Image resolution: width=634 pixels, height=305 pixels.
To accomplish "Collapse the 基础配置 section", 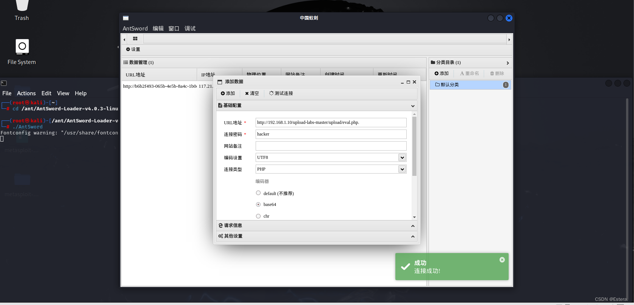I will coord(317,105).
